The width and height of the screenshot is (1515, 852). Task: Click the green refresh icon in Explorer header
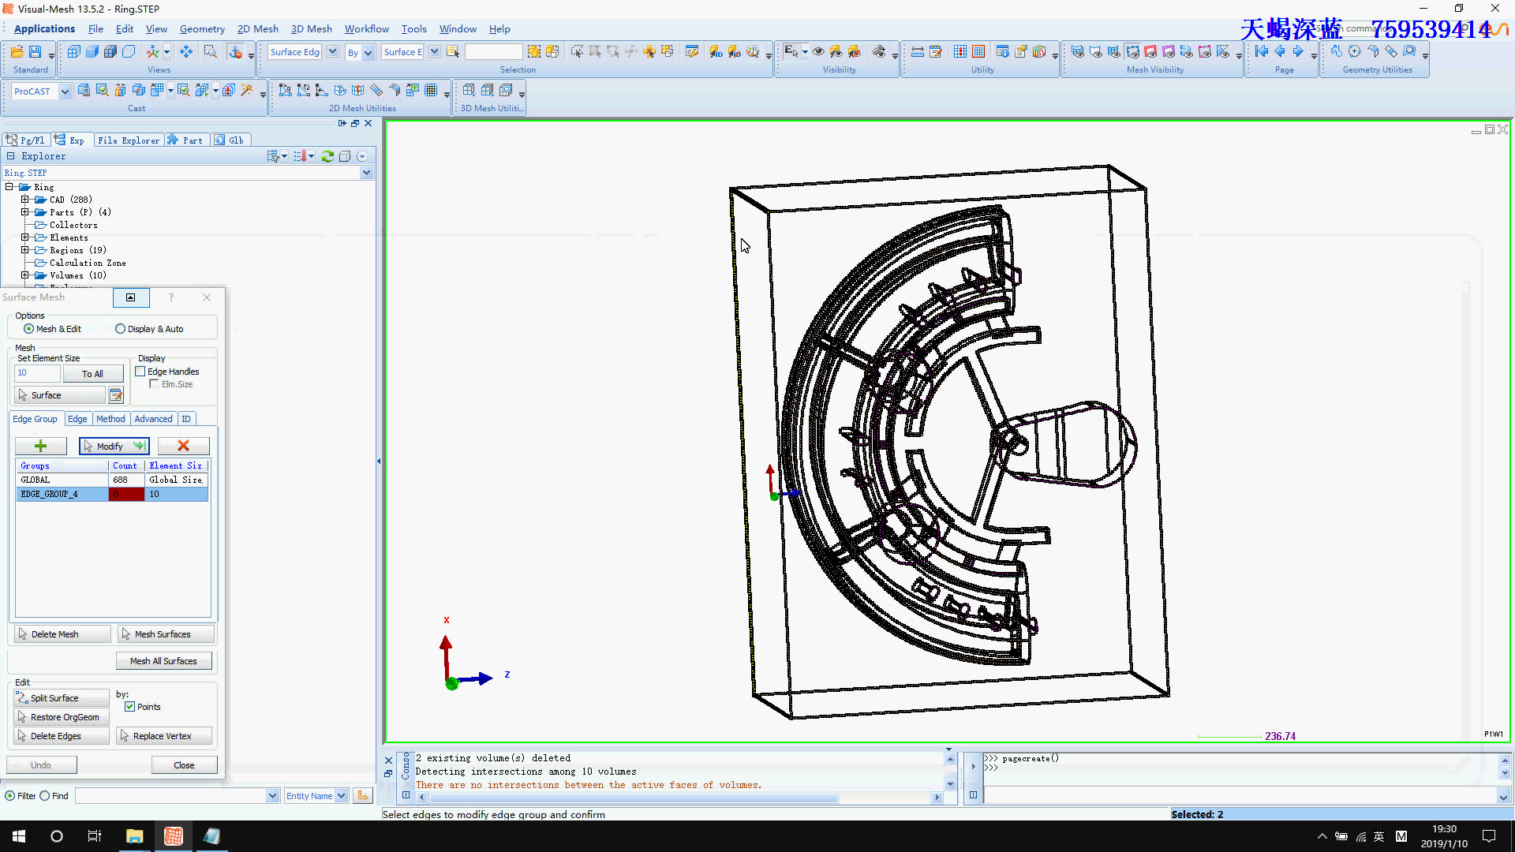point(327,156)
